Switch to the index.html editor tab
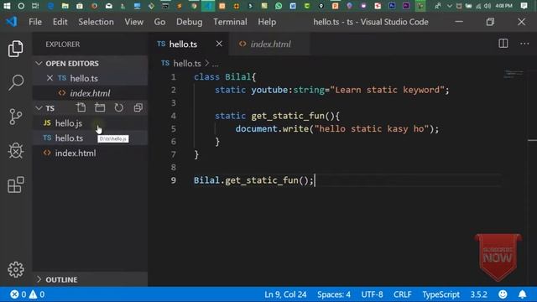The width and height of the screenshot is (537, 302). pyautogui.click(x=270, y=44)
